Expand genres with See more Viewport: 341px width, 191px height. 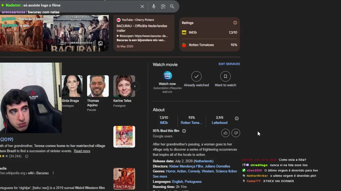[x=160, y=176]
